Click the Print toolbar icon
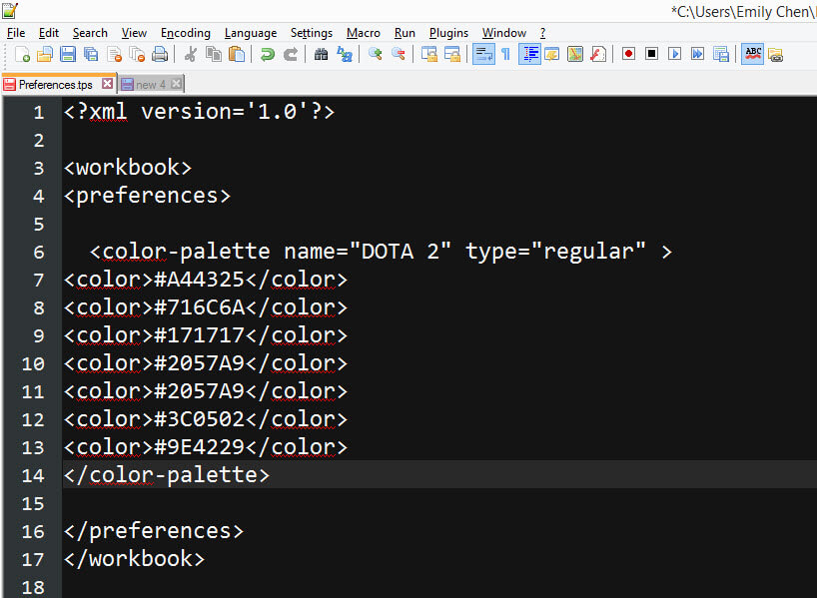 click(x=160, y=54)
